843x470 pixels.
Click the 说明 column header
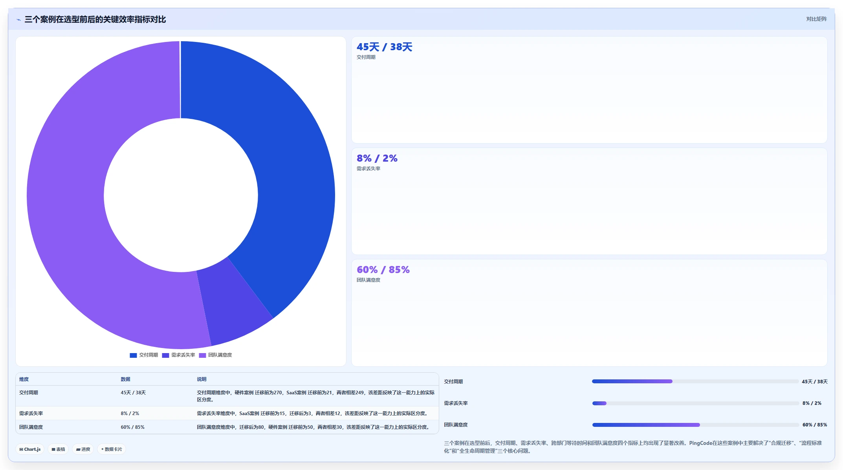coord(202,379)
